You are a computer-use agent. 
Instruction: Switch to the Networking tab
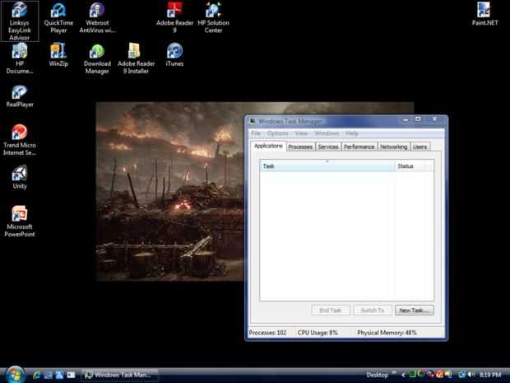(x=393, y=147)
